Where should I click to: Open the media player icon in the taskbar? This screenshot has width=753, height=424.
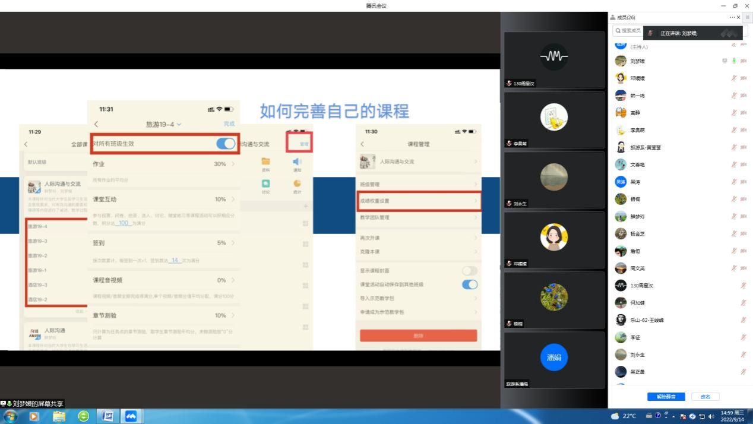click(x=34, y=416)
